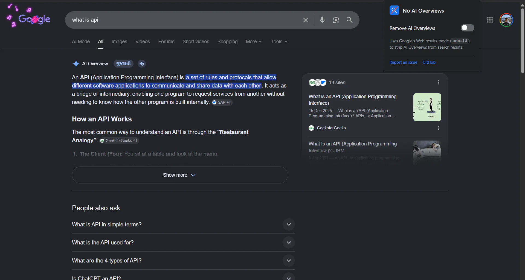This screenshot has height=280, width=525.
Task: Click the "No AI Overviews" popup title
Action: click(423, 11)
